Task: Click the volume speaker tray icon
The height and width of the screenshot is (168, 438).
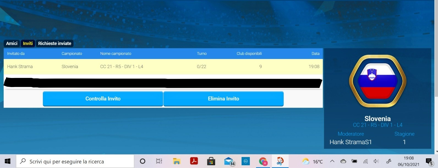Action: [376, 161]
